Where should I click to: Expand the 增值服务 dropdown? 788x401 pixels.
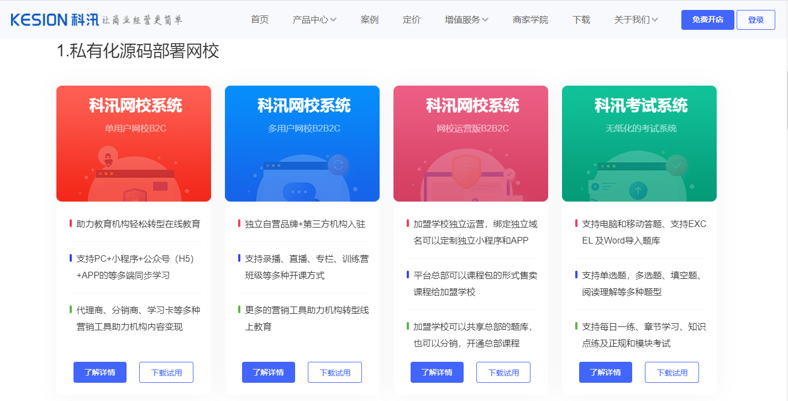(466, 20)
